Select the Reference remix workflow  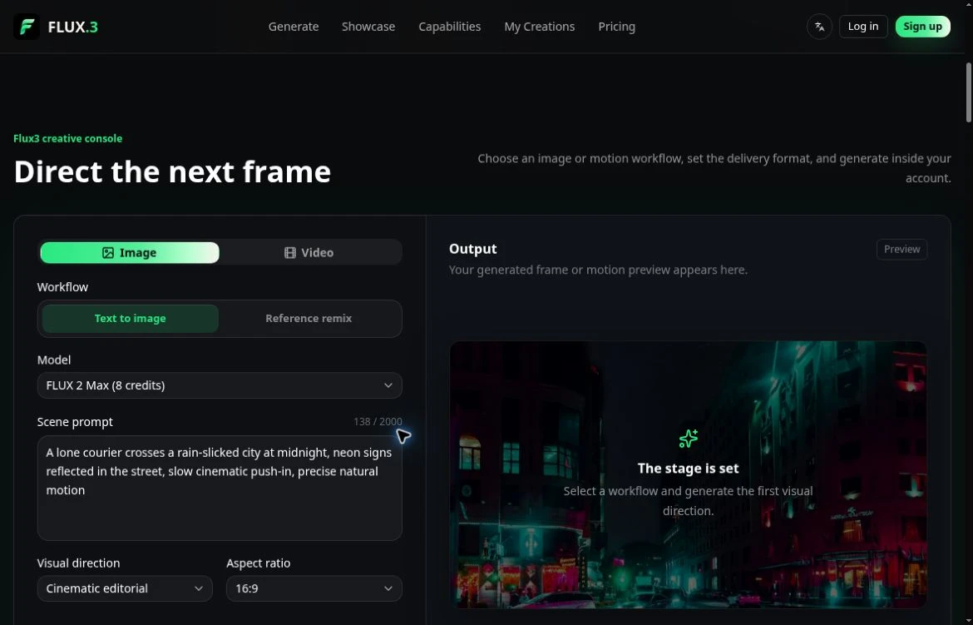click(x=309, y=318)
